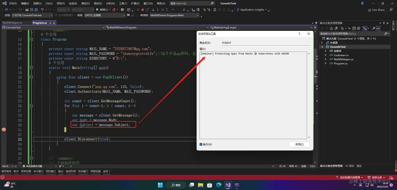
Task: Click the Save file icon
Action: (x=32, y=10)
